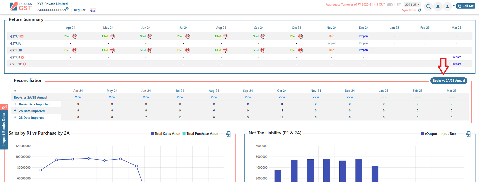Expand all reconciliation rows with the header plus
479x182 pixels.
(15, 91)
